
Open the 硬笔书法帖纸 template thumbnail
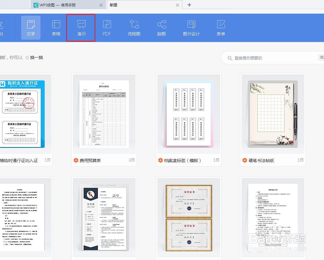[273, 114]
